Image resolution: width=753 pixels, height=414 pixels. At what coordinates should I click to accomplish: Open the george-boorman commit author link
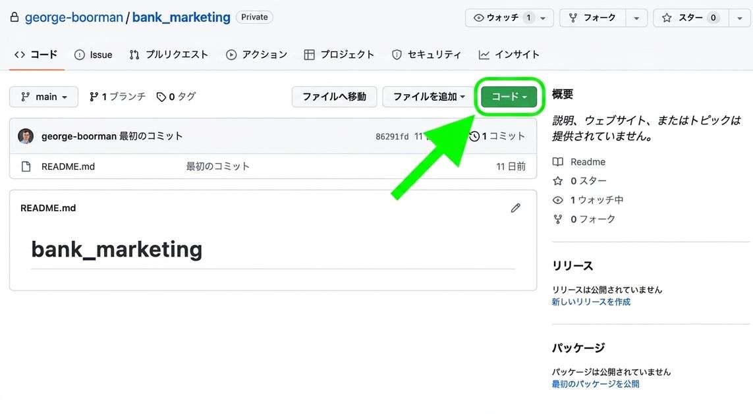tap(79, 136)
